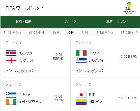
Task: Show earlier dates with left chevron
Action: 4,32
